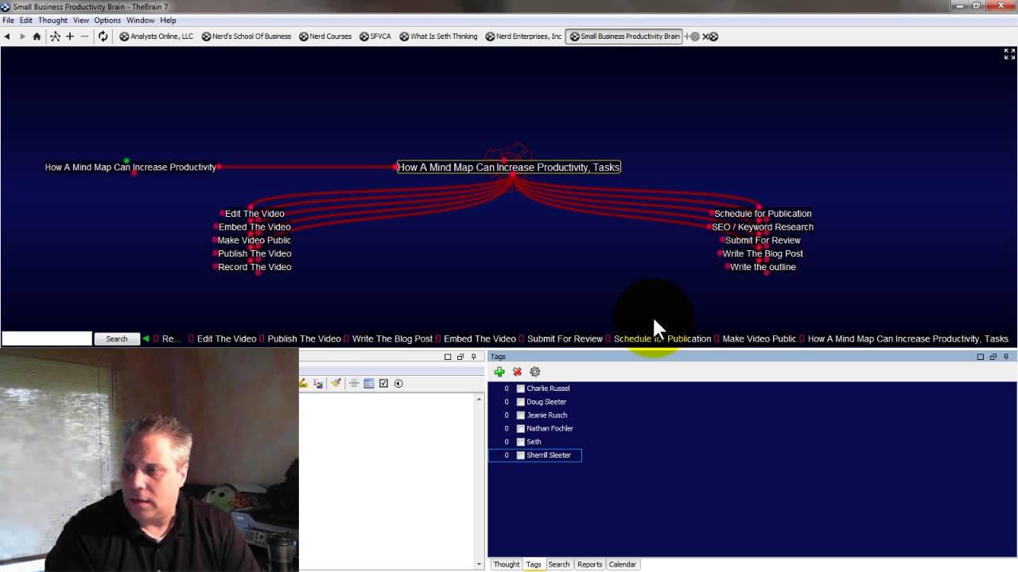This screenshot has width=1018, height=572.
Task: Open the Options menu
Action: [107, 21]
